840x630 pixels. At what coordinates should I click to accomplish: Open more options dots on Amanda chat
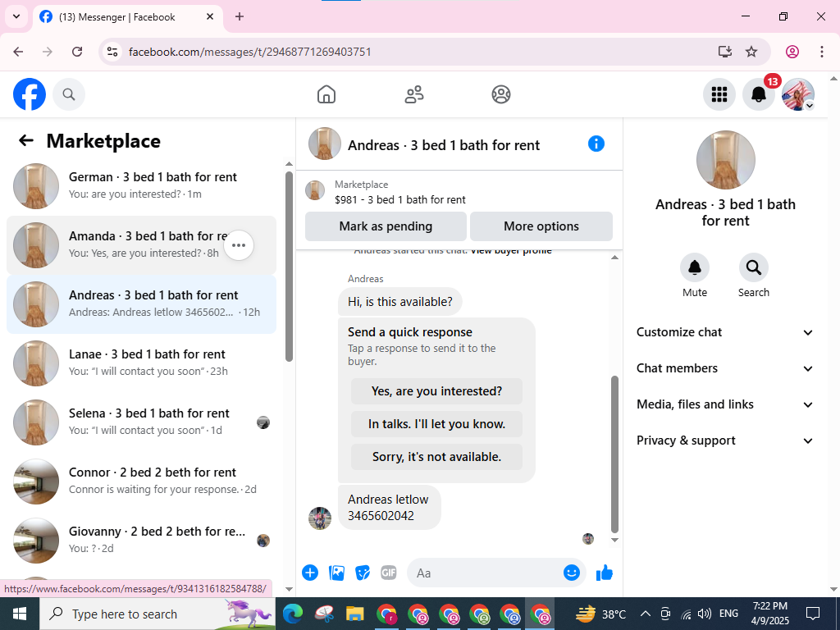coord(239,245)
